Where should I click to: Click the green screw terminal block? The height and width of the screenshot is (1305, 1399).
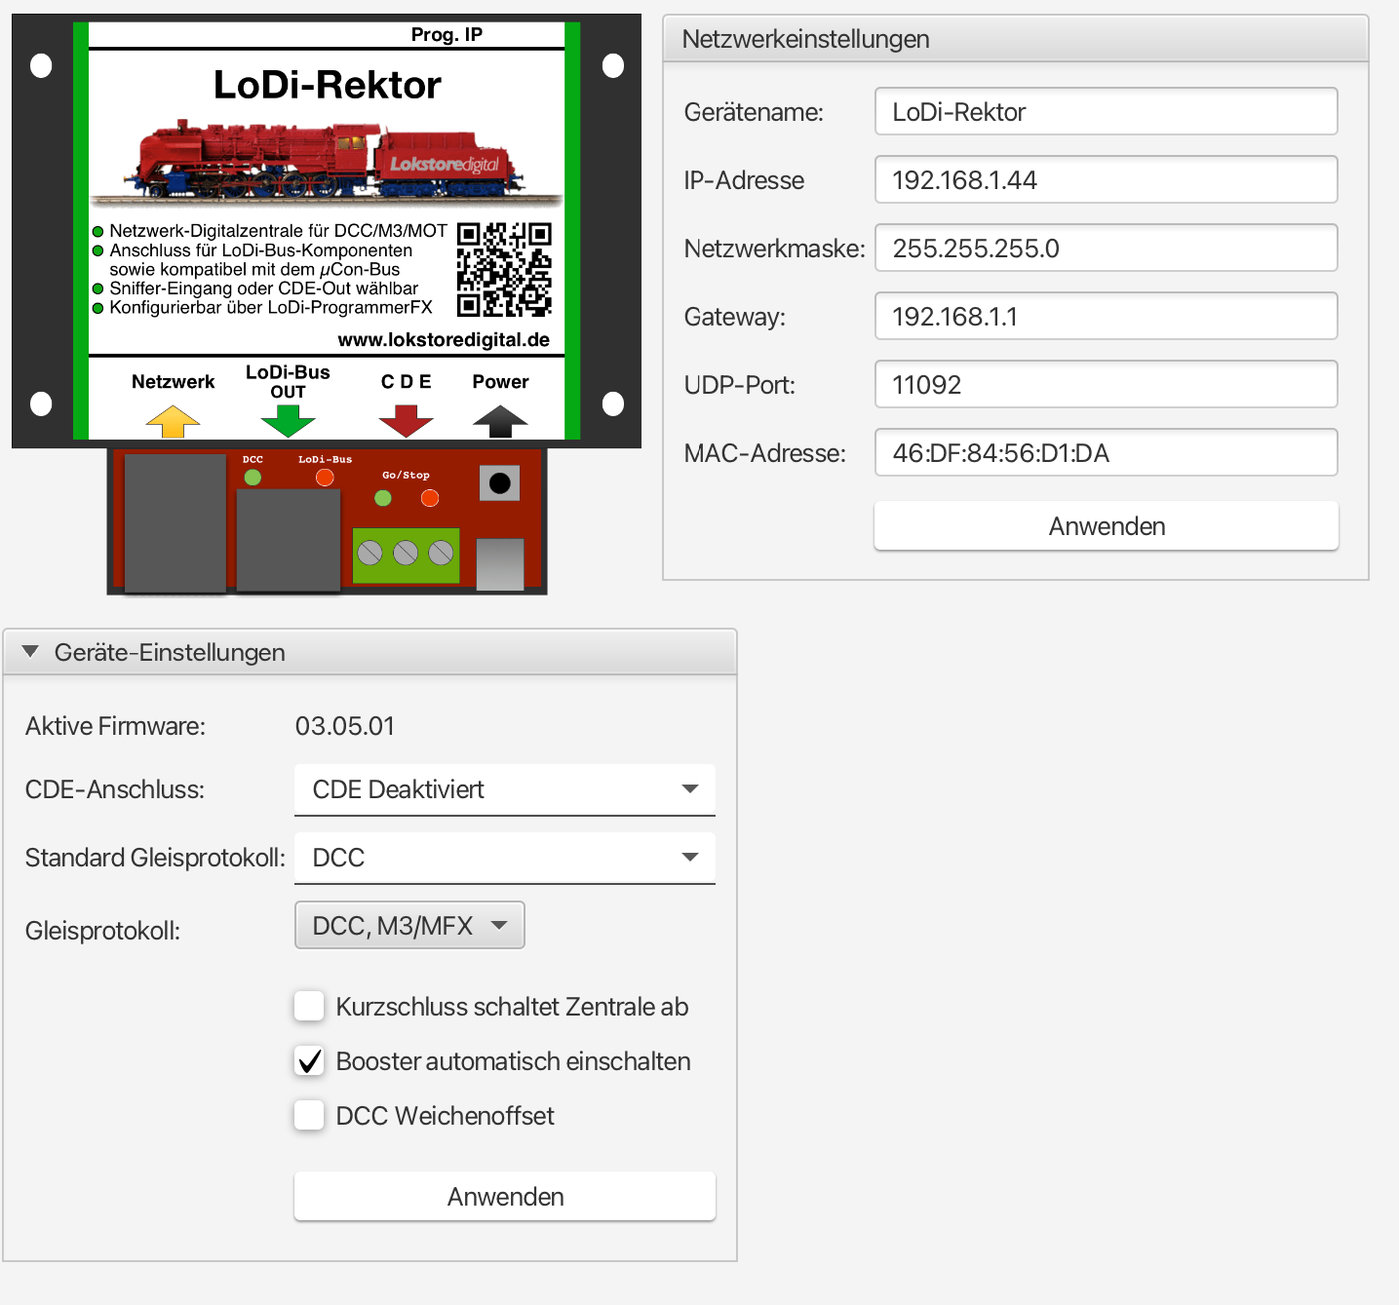point(406,555)
